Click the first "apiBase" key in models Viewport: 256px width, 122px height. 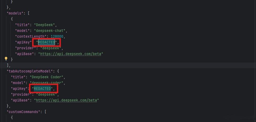(24, 54)
